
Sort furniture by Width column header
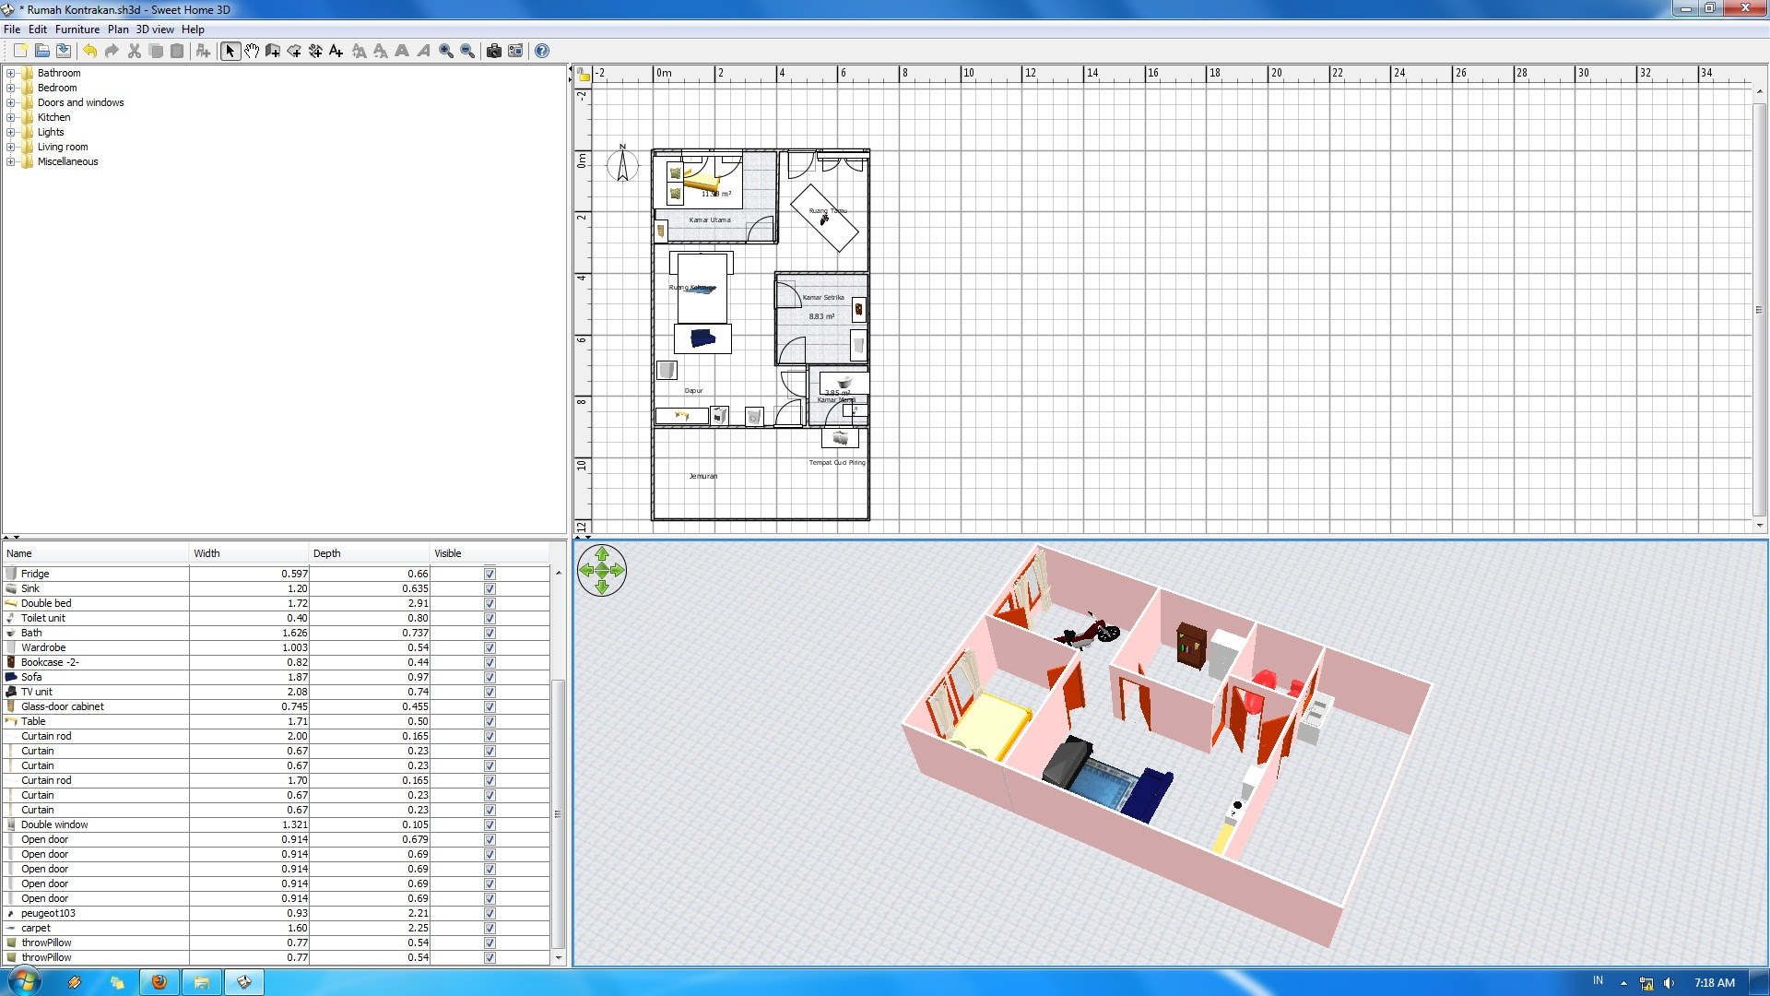coord(249,553)
